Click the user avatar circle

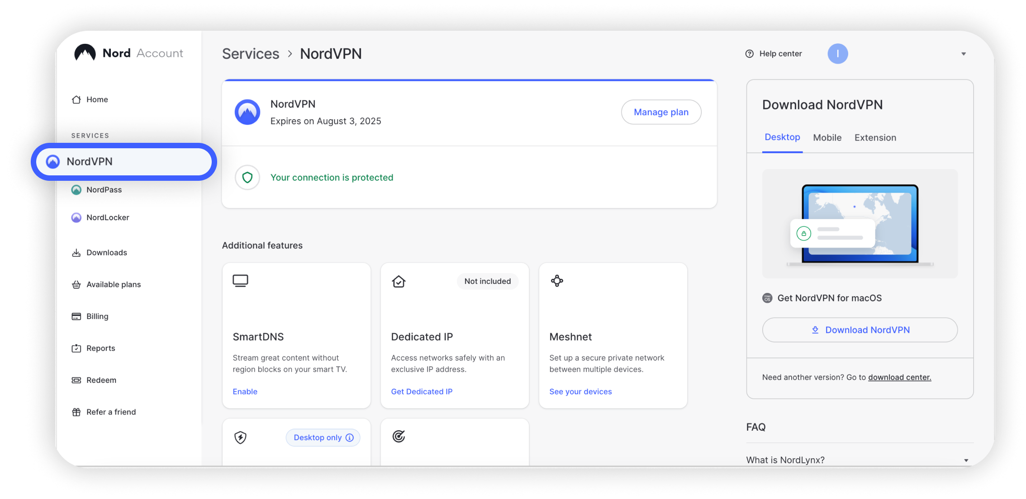[837, 54]
